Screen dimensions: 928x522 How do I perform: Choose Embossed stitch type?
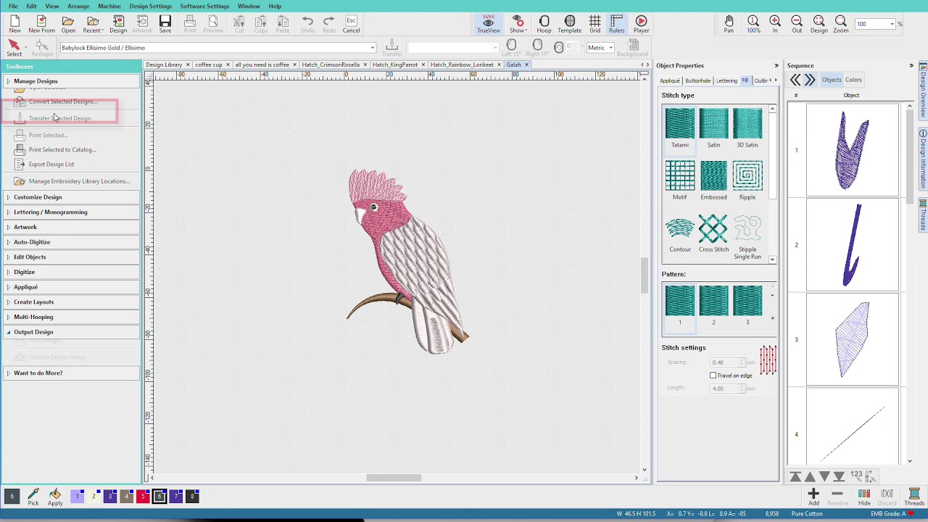713,181
